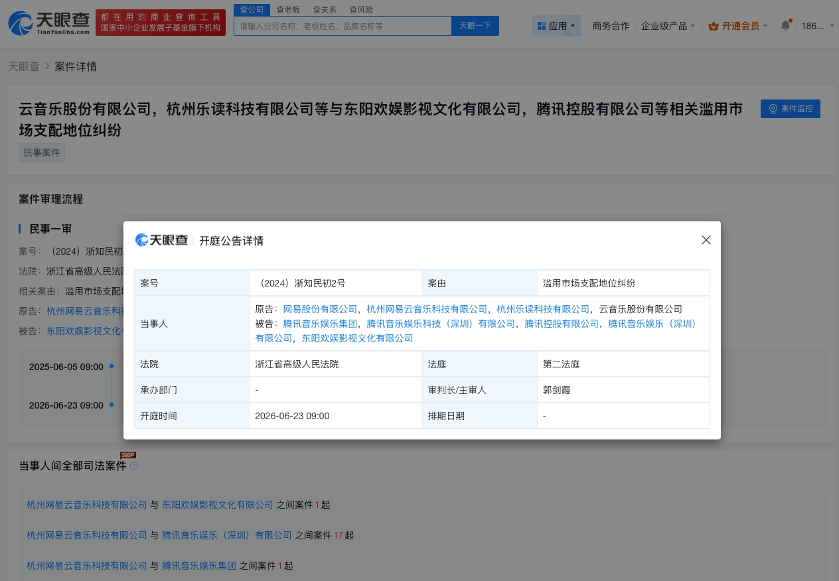This screenshot has width=839, height=581.
Task: Open plaintiff 网易股份有限公司 link
Action: click(x=320, y=309)
